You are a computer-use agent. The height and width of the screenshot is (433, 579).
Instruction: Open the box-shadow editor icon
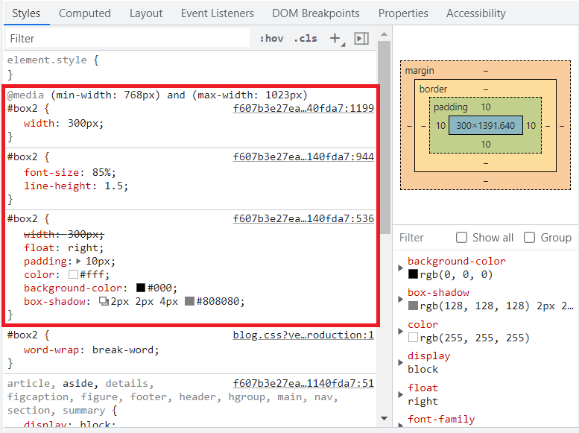104,302
